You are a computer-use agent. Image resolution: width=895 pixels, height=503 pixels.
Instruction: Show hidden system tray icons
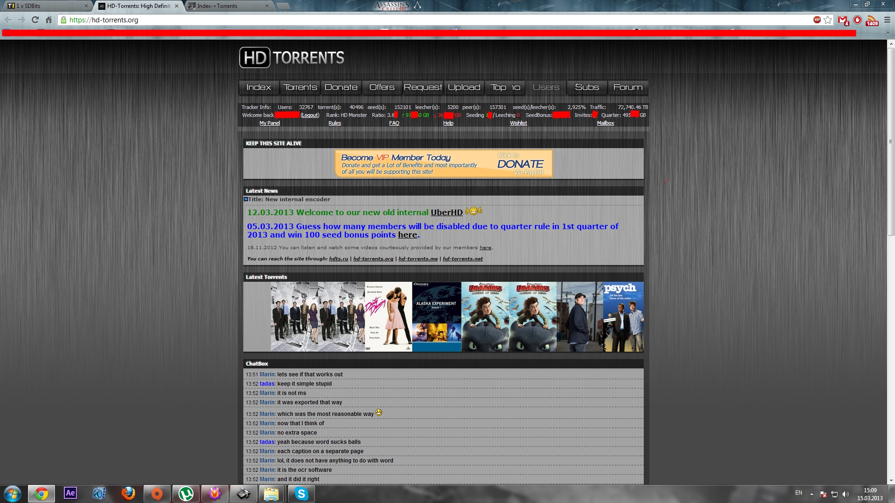[x=812, y=494]
